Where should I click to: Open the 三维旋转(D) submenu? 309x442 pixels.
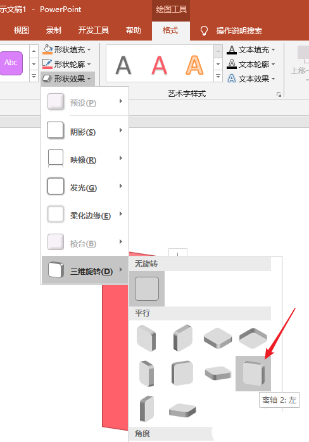(85, 270)
